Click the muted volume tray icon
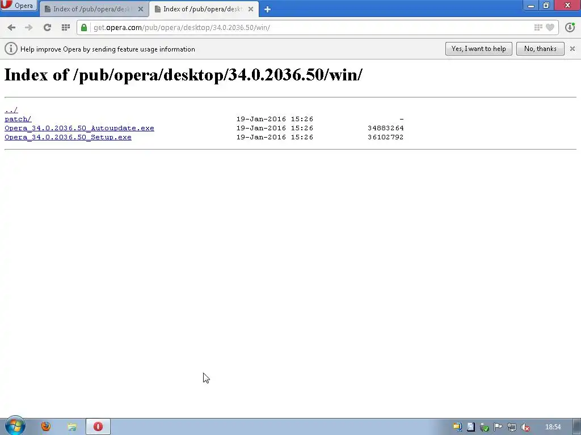 525,427
